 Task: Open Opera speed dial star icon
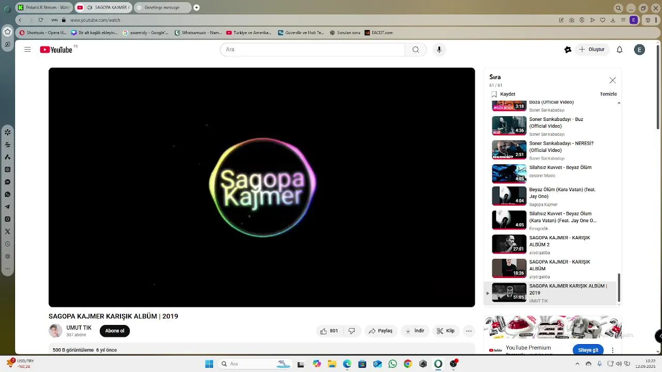click(7, 32)
